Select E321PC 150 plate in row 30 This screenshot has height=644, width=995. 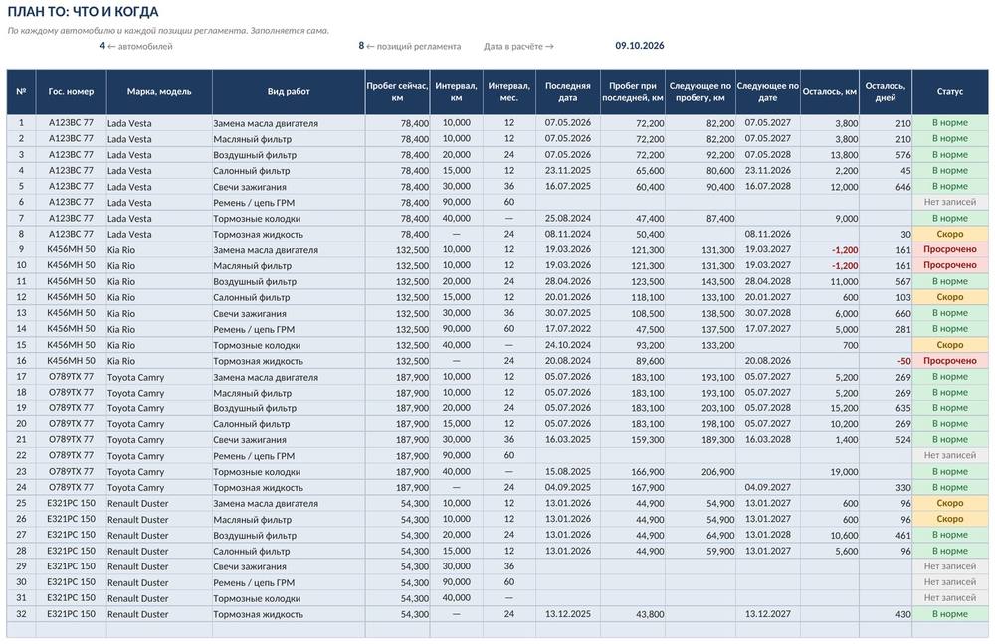(x=71, y=582)
